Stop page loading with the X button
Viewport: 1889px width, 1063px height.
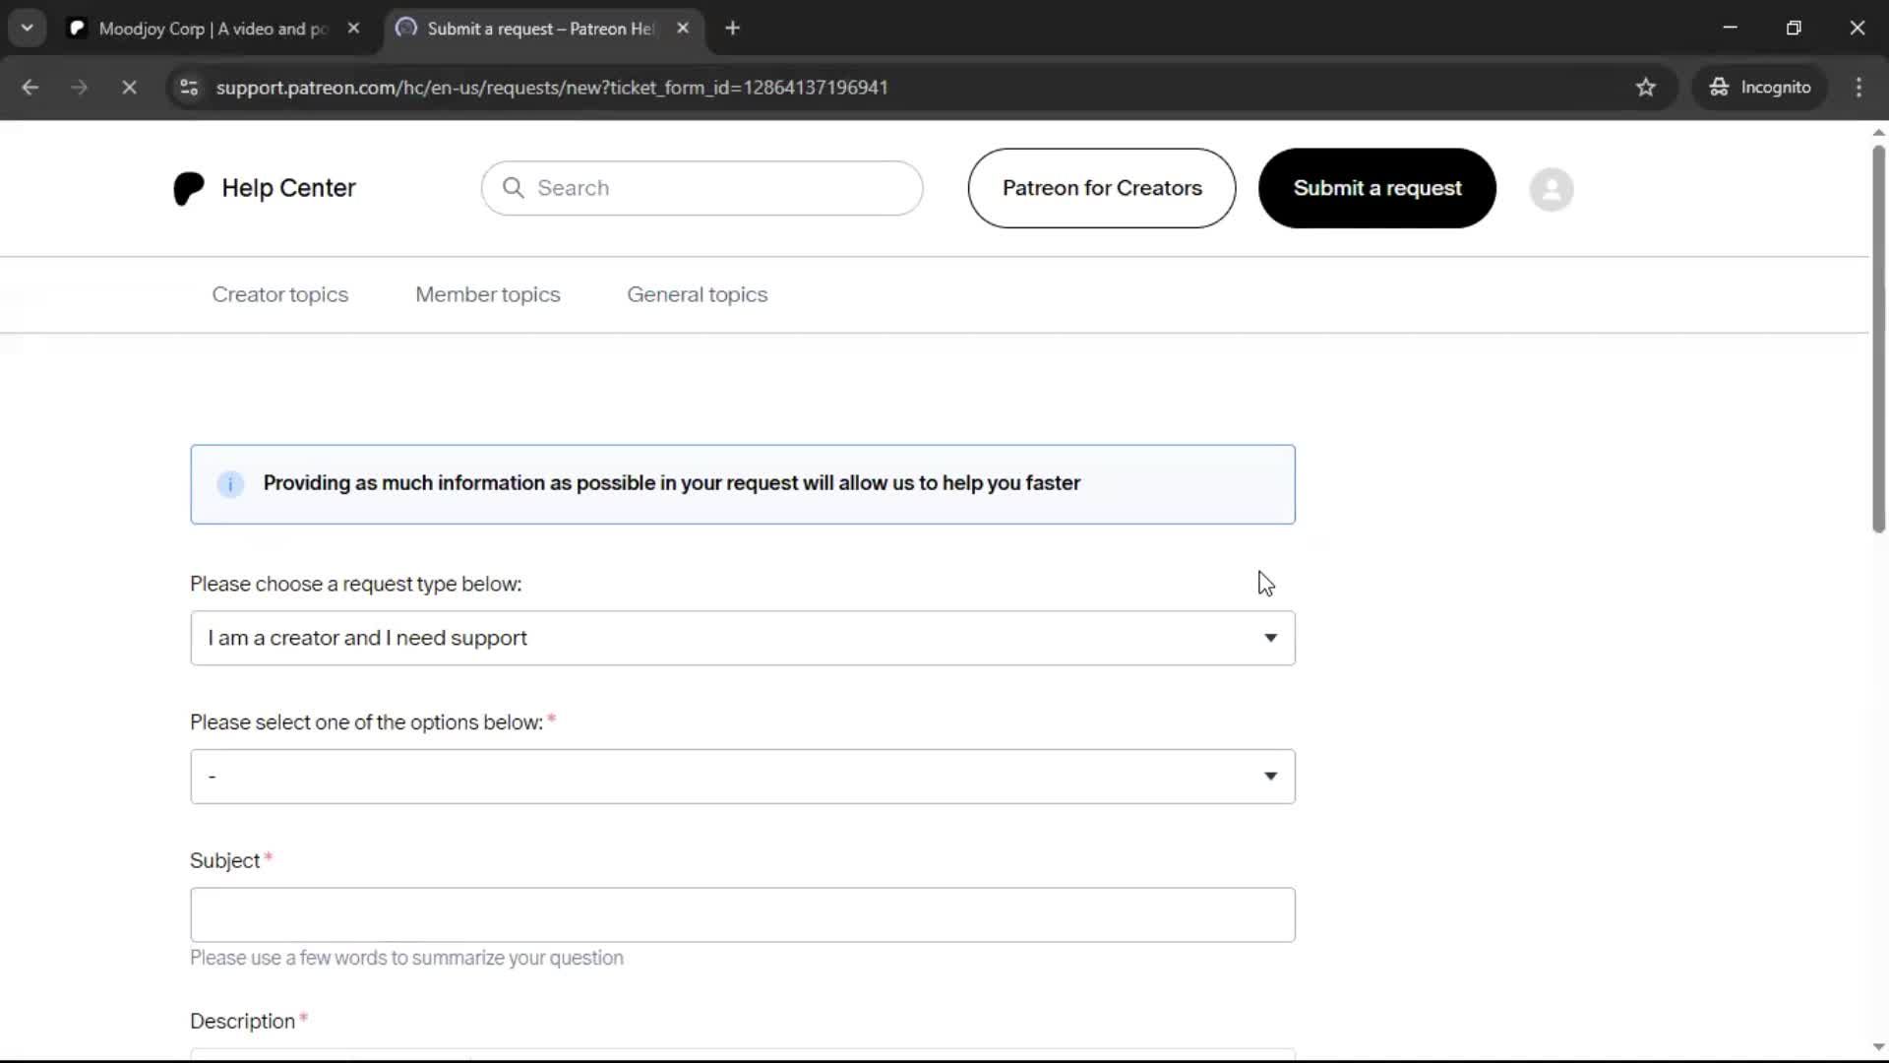tap(129, 88)
